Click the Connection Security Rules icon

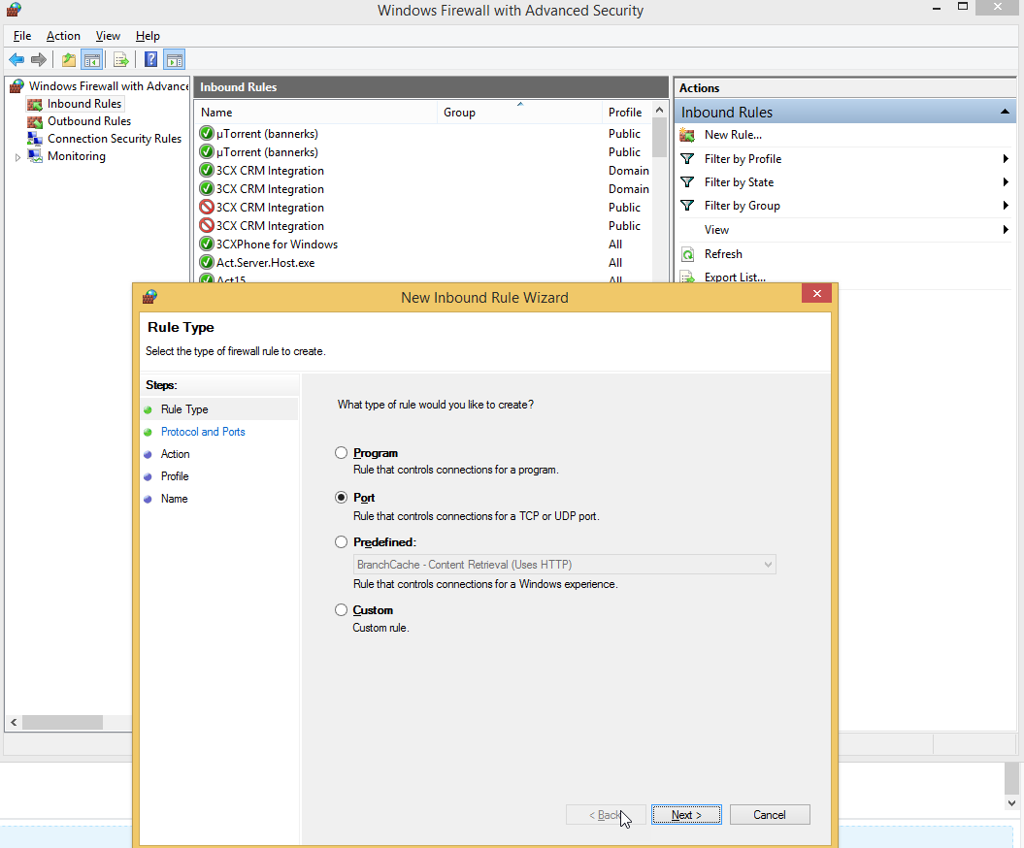coord(35,139)
